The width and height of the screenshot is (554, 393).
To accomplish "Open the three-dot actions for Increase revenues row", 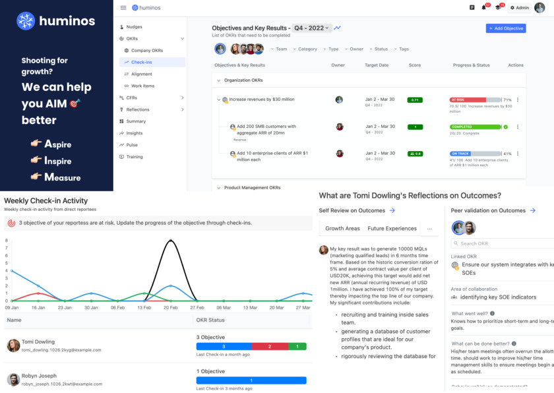I will [517, 100].
